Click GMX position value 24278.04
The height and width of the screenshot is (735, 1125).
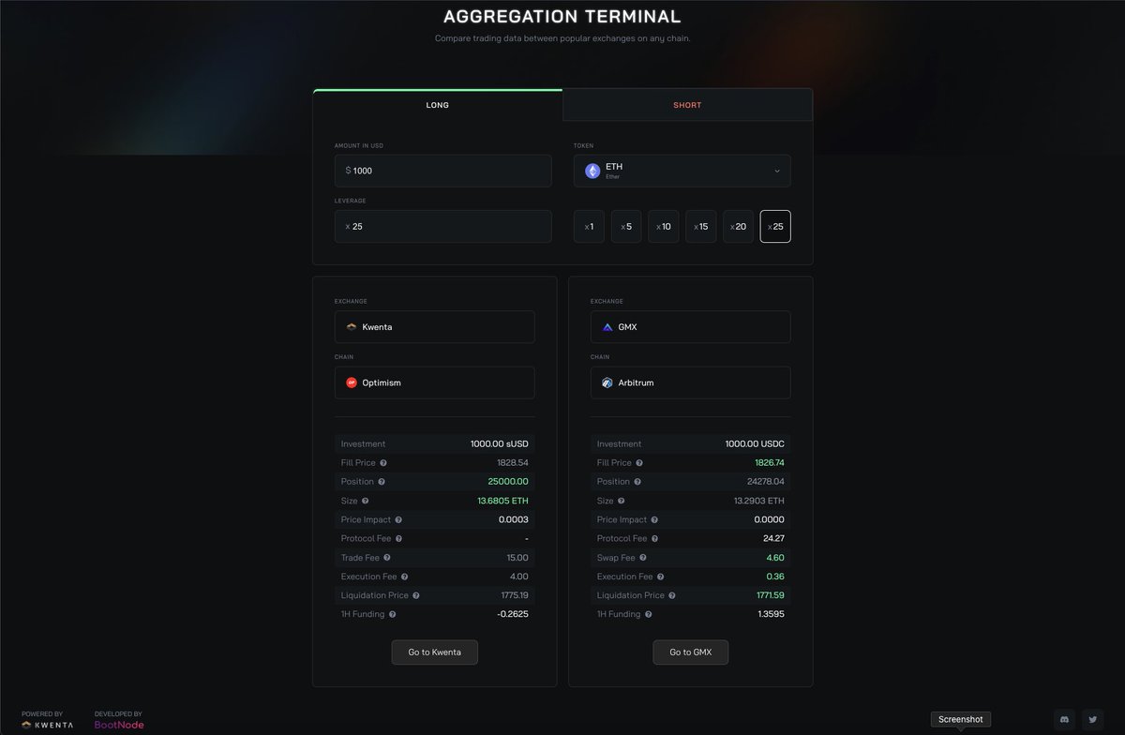coord(765,482)
